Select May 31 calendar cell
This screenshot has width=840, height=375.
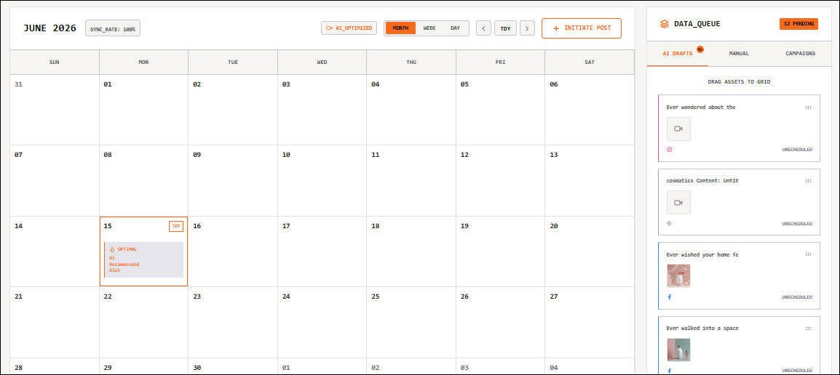[x=55, y=110]
